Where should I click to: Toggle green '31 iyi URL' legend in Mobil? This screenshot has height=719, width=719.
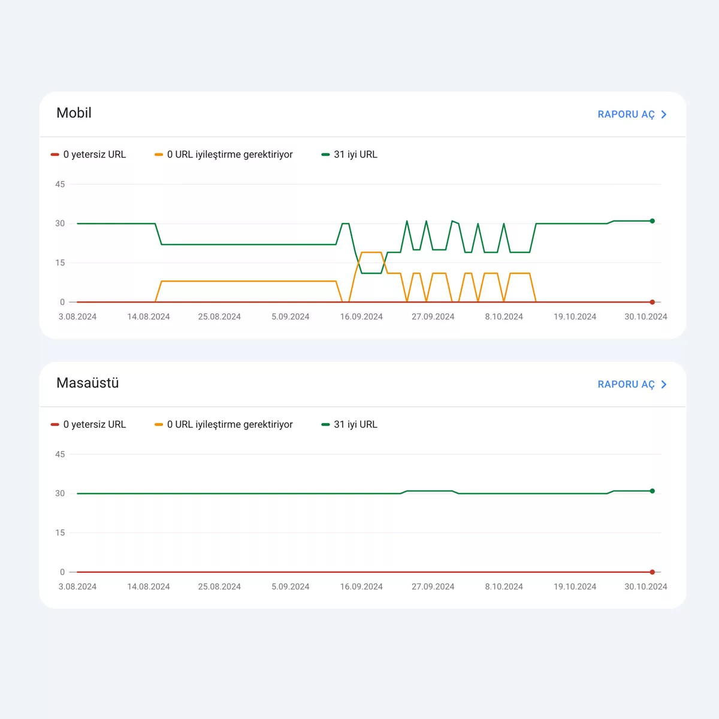click(349, 155)
